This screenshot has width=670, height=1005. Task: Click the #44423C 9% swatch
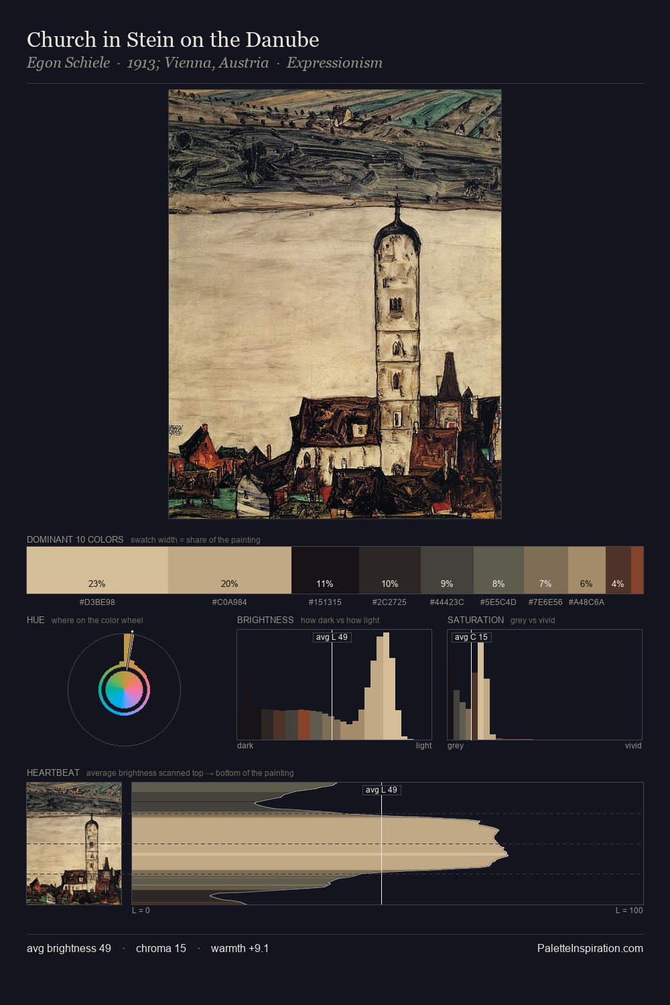447,570
